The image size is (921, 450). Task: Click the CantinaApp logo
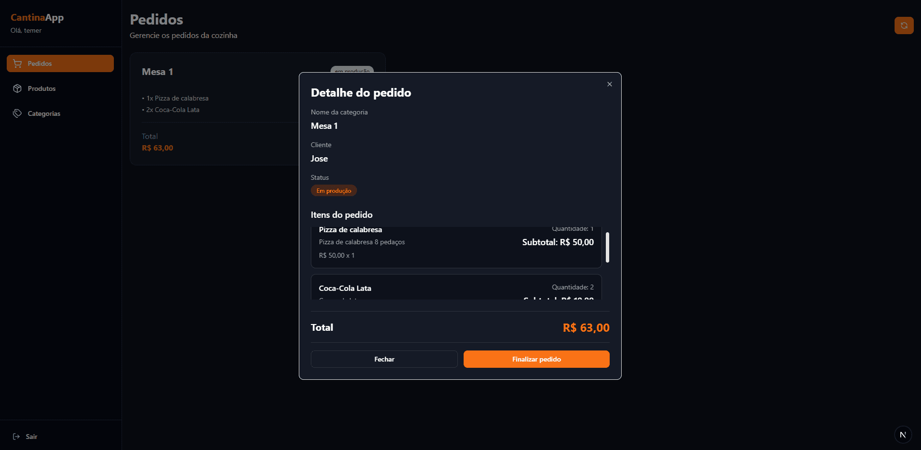point(37,17)
